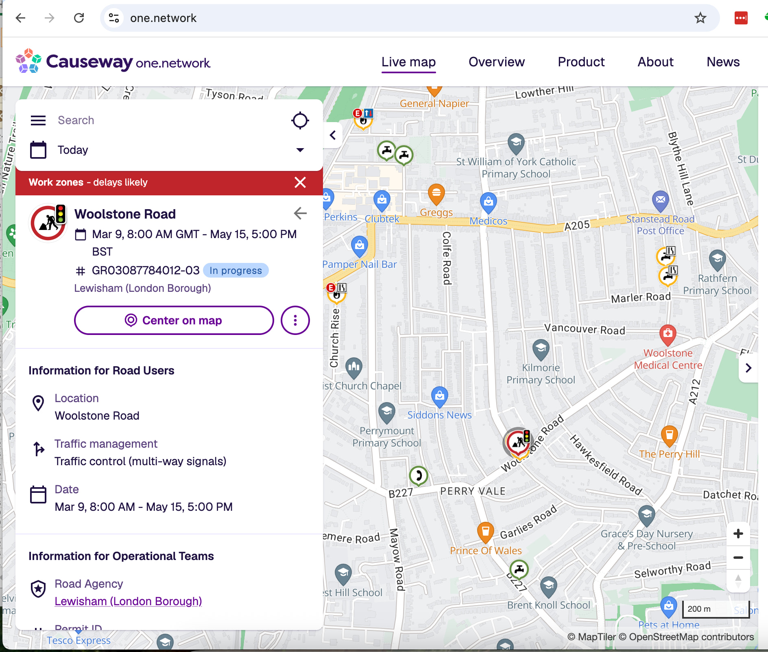Bookmark this page with the star icon
768x652 pixels.
700,18
